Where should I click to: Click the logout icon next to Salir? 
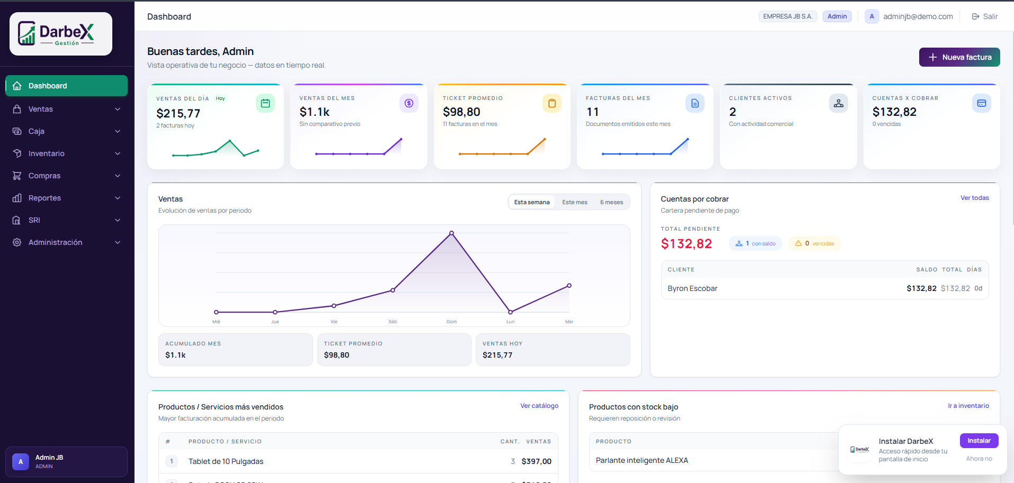pyautogui.click(x=976, y=16)
